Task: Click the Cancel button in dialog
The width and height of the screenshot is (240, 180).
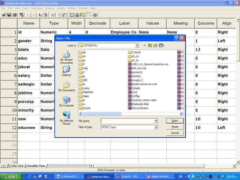Action: (175, 133)
